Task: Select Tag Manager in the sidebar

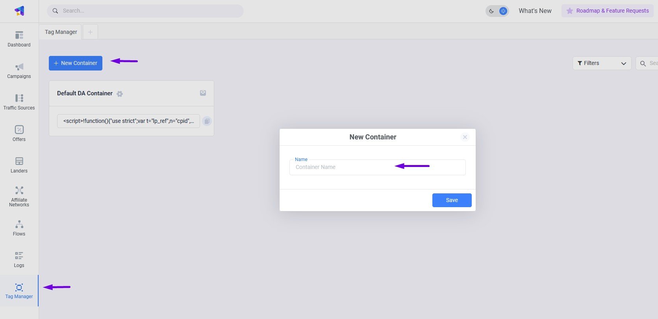Action: 19,291
